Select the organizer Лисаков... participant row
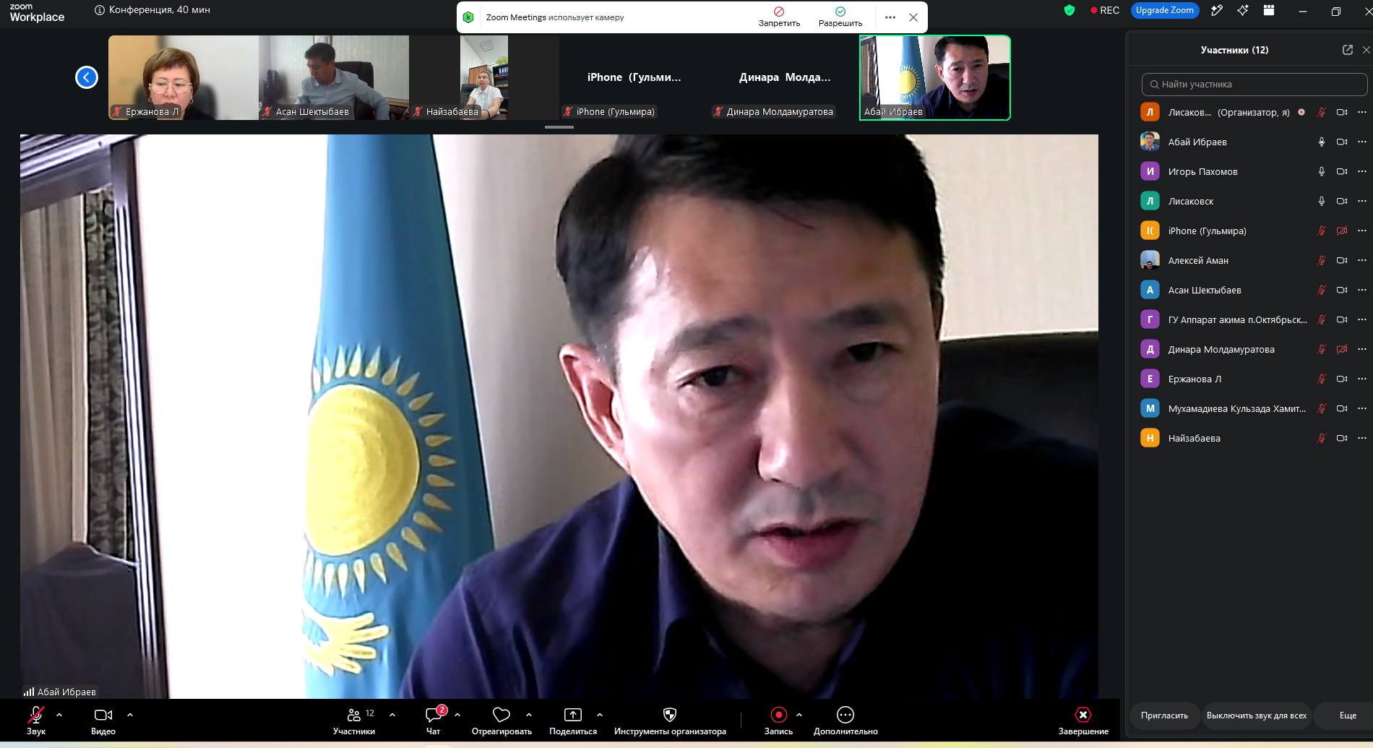1373x748 pixels. [1254, 112]
